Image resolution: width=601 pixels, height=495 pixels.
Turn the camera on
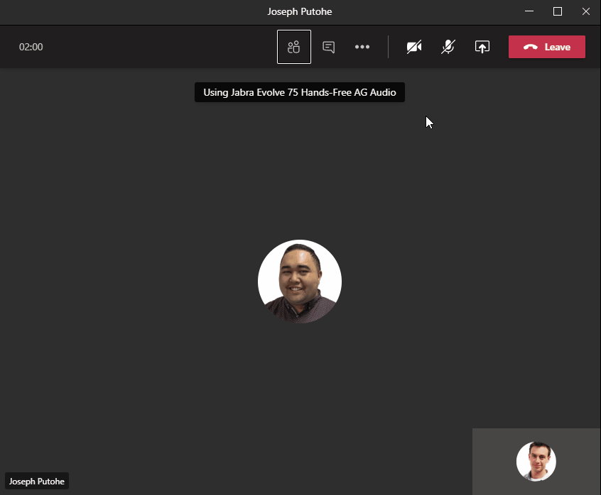point(414,47)
